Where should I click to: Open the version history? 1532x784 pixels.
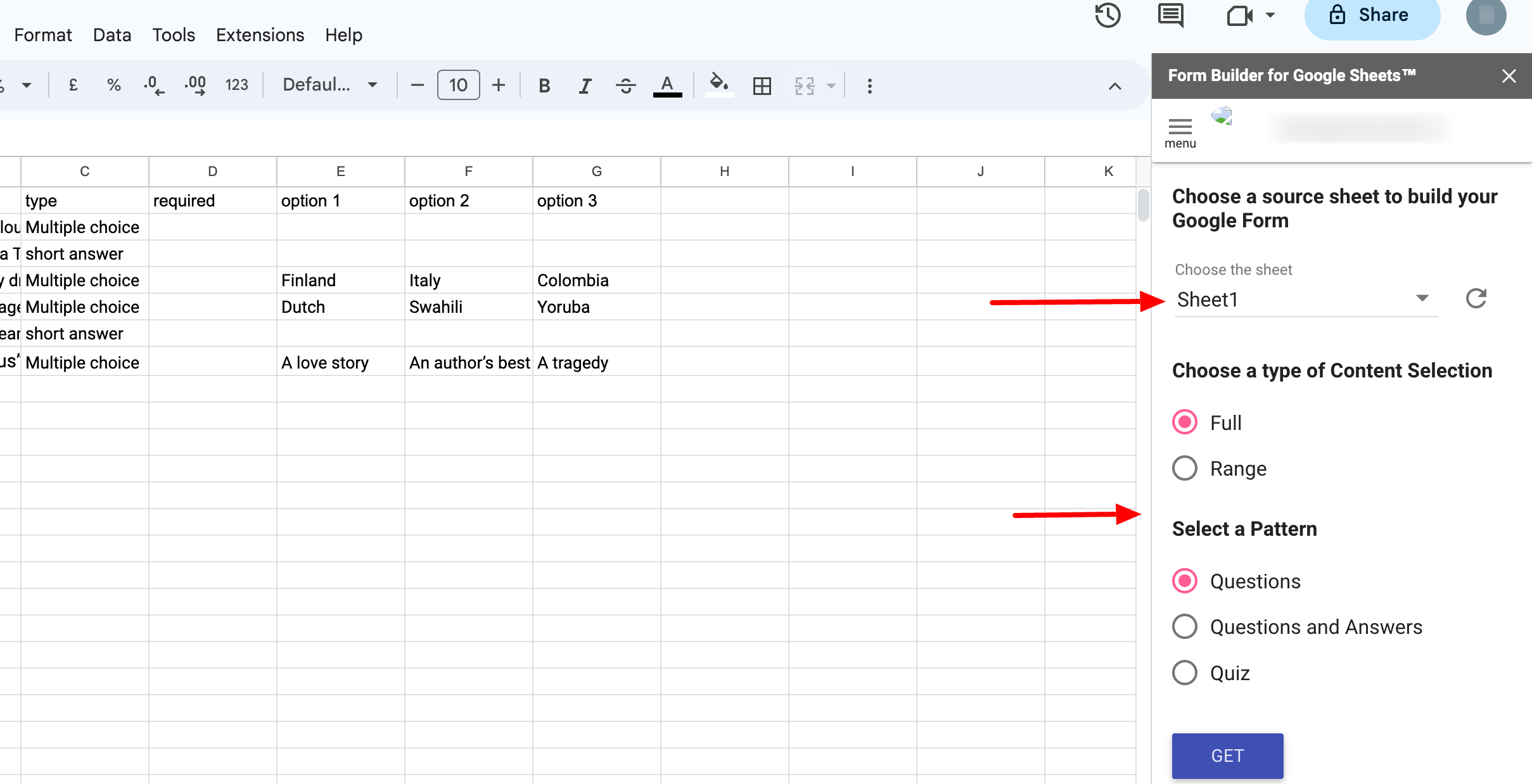pos(1107,15)
